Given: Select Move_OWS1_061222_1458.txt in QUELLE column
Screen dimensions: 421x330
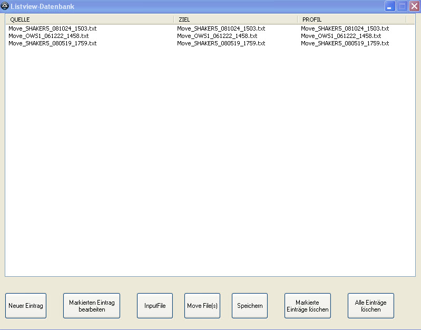Looking at the screenshot, I should click(48, 36).
